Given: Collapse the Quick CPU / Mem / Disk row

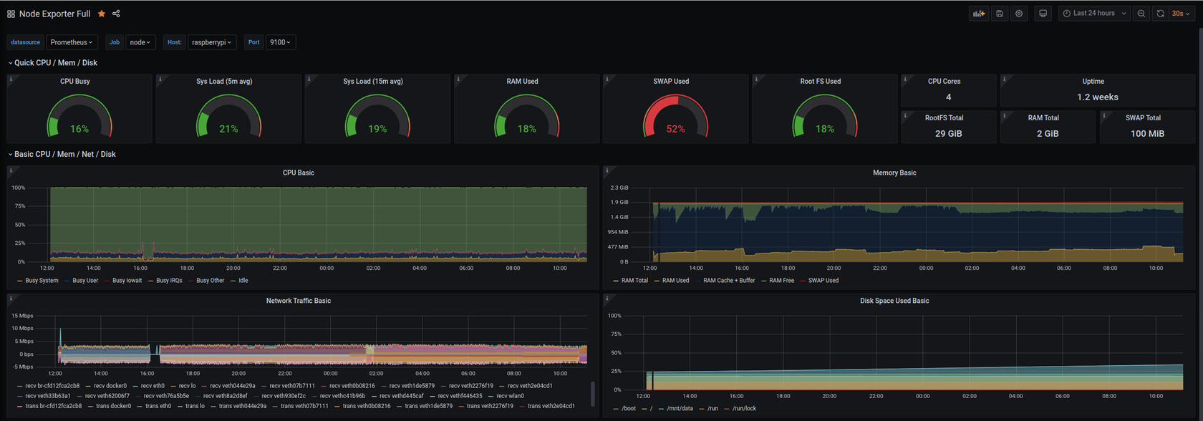Looking at the screenshot, I should point(52,63).
